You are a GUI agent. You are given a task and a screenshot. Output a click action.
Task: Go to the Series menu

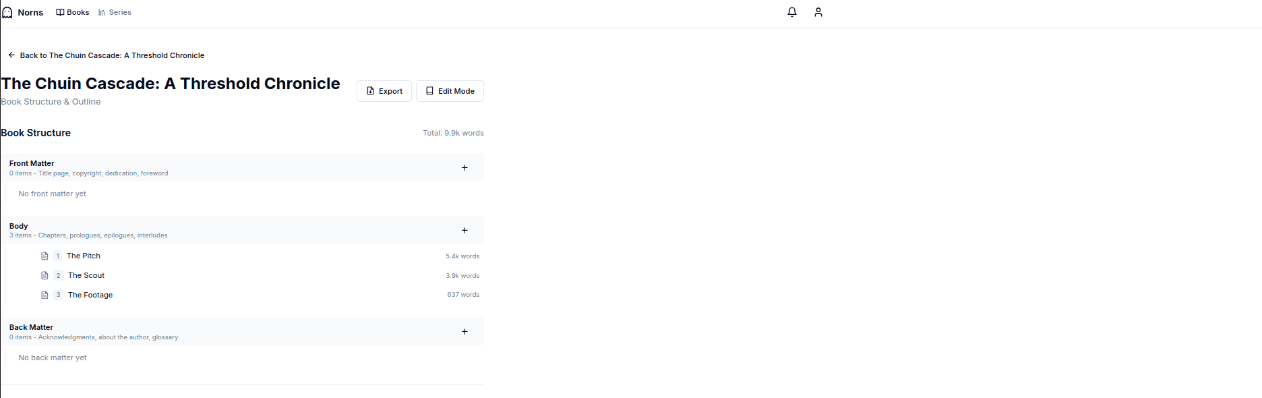point(115,12)
